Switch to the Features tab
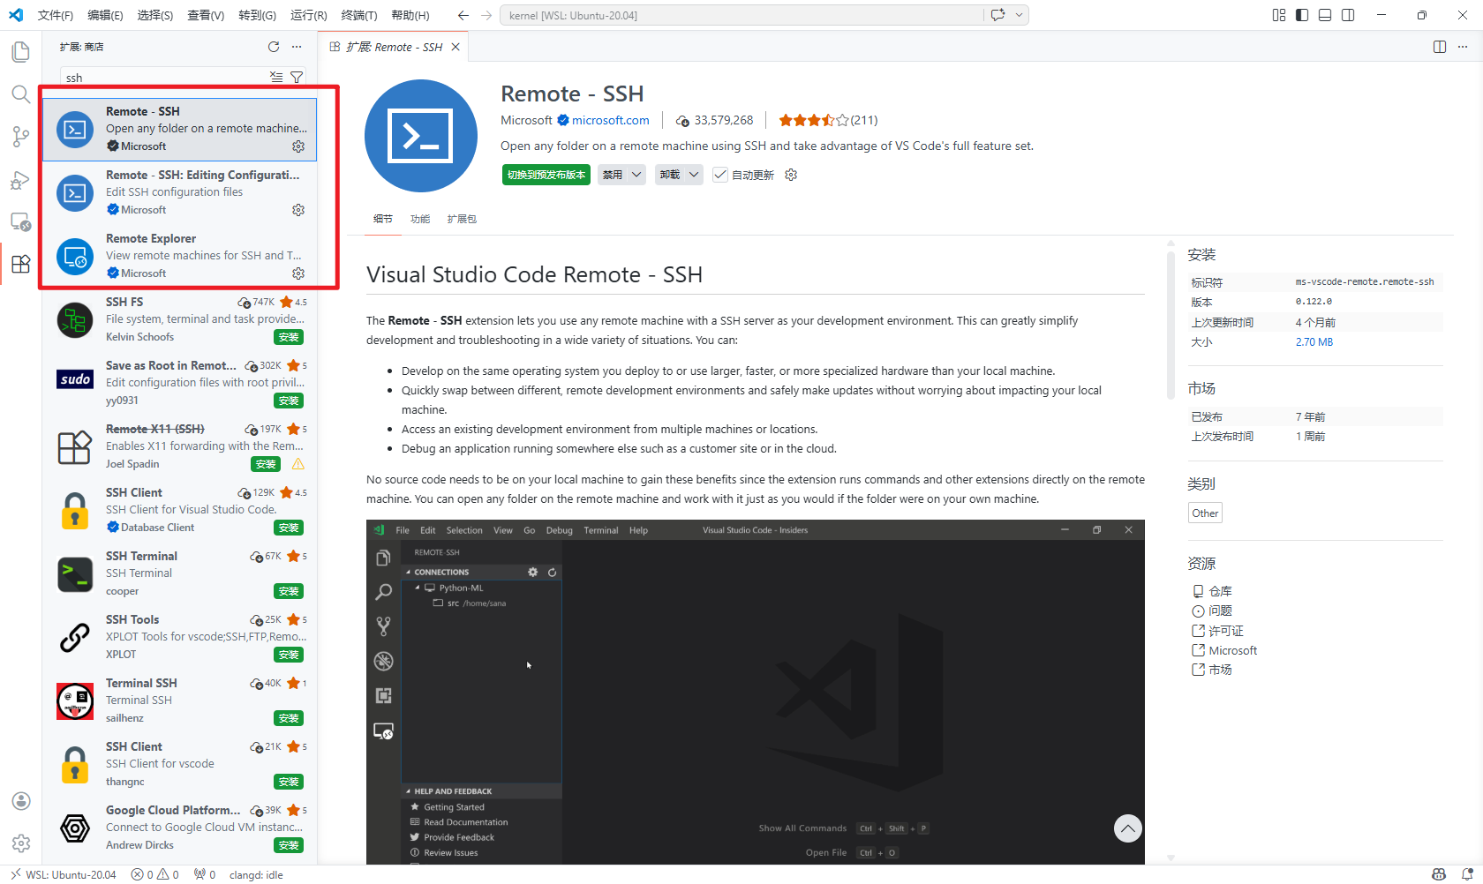This screenshot has height=884, width=1483. 420,219
